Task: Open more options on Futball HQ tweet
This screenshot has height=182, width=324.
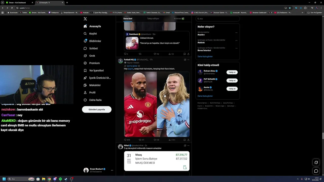Action: pos(188,60)
